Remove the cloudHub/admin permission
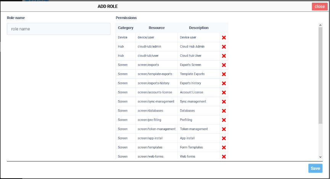 point(224,46)
